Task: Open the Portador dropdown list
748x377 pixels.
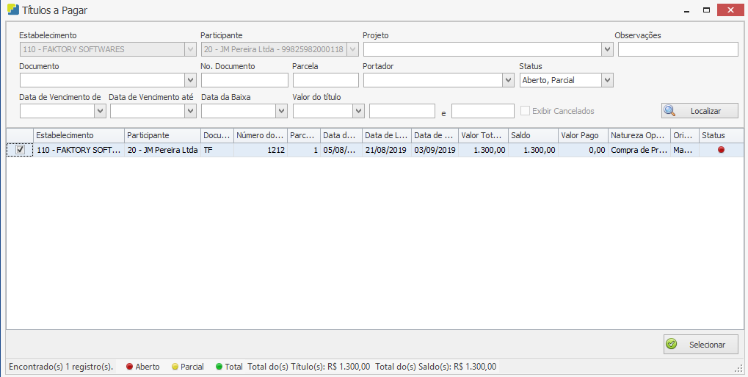Action: click(x=509, y=80)
